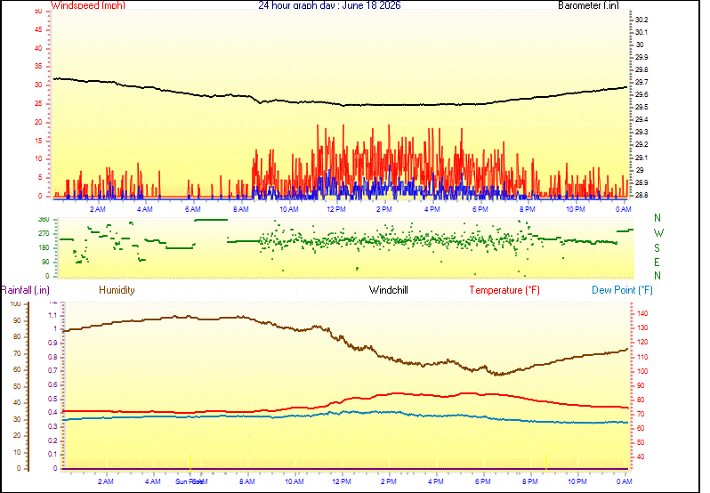Click the 2 AM tick on wind graph
The width and height of the screenshot is (710, 493).
coord(97,209)
